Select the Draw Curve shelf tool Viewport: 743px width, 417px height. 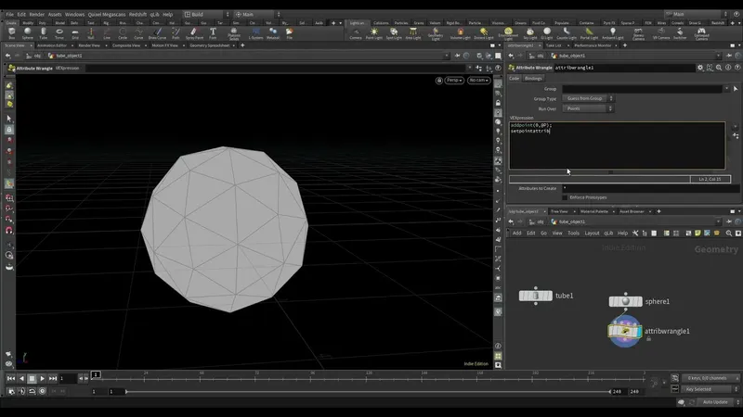click(x=157, y=33)
